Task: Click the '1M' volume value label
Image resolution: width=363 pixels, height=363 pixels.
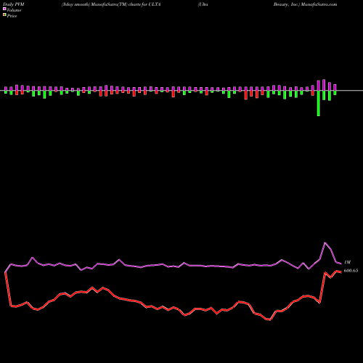Action: [347, 262]
